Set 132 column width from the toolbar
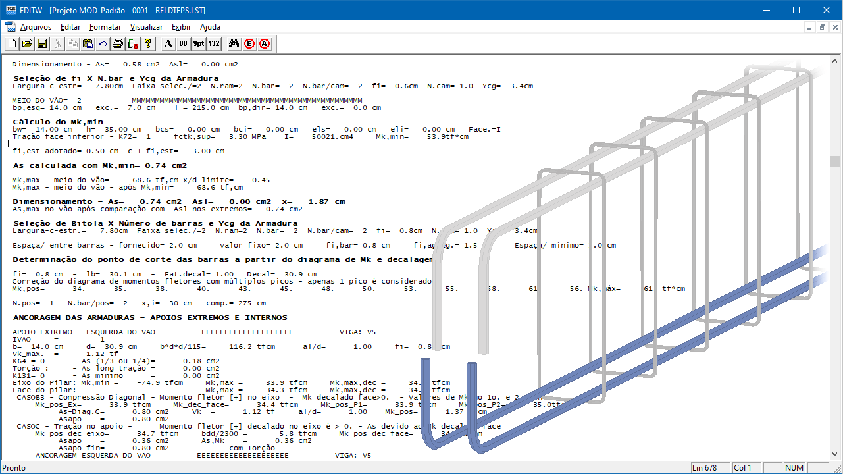 tap(214, 44)
